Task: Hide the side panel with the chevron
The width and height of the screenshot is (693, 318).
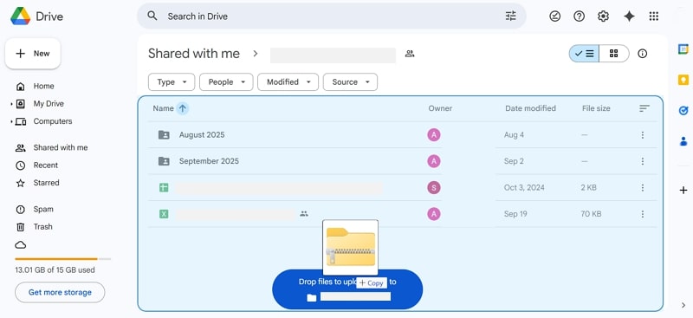Action: (x=683, y=305)
